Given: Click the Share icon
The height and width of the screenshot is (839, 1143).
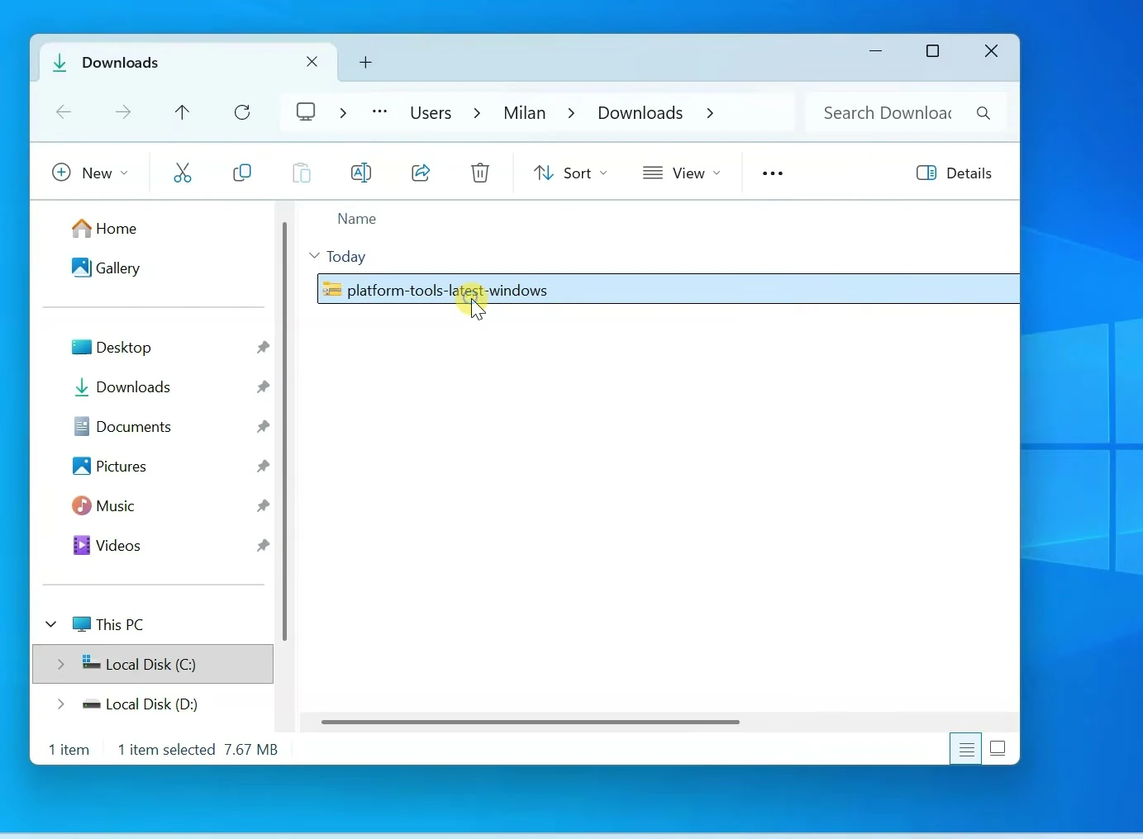Looking at the screenshot, I should [x=421, y=173].
